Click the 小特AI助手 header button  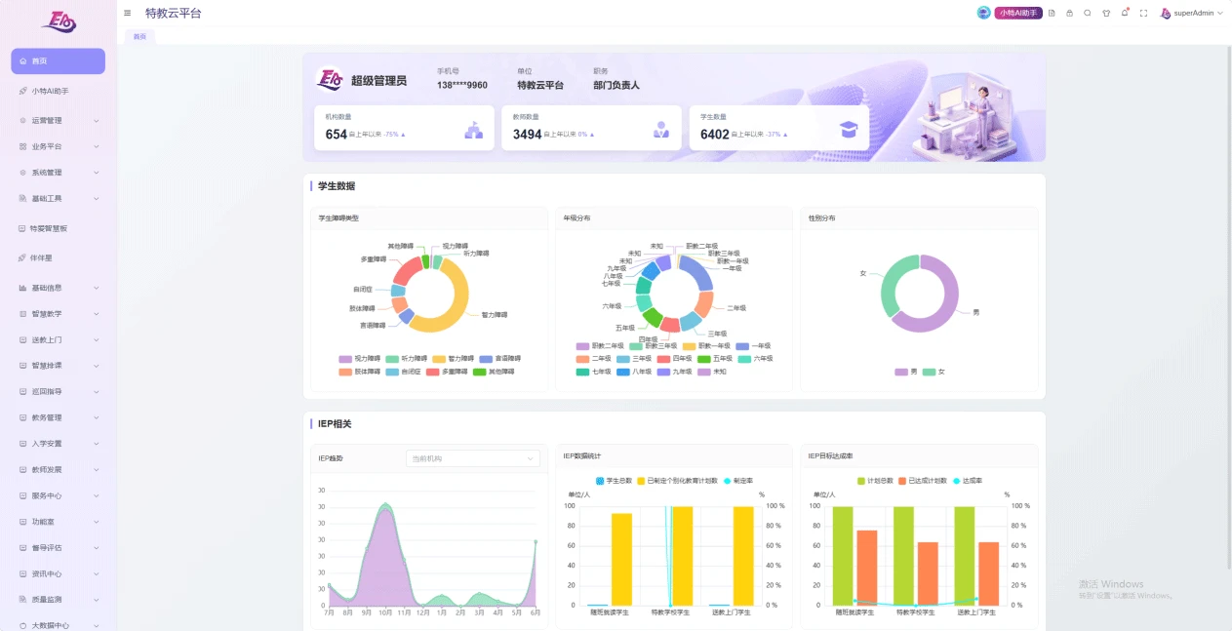pos(1018,13)
